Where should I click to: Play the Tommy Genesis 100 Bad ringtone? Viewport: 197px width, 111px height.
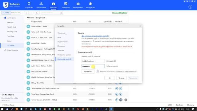pos(117,100)
